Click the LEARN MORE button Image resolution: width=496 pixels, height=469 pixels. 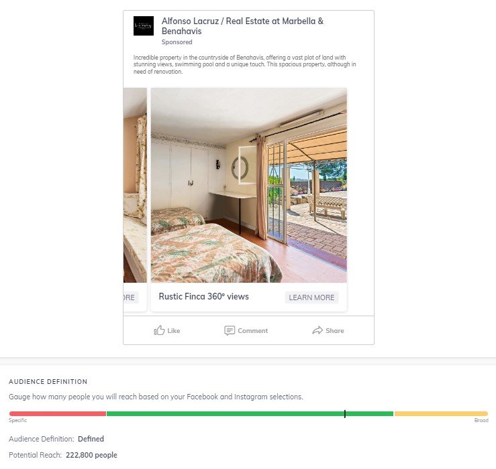tap(311, 297)
